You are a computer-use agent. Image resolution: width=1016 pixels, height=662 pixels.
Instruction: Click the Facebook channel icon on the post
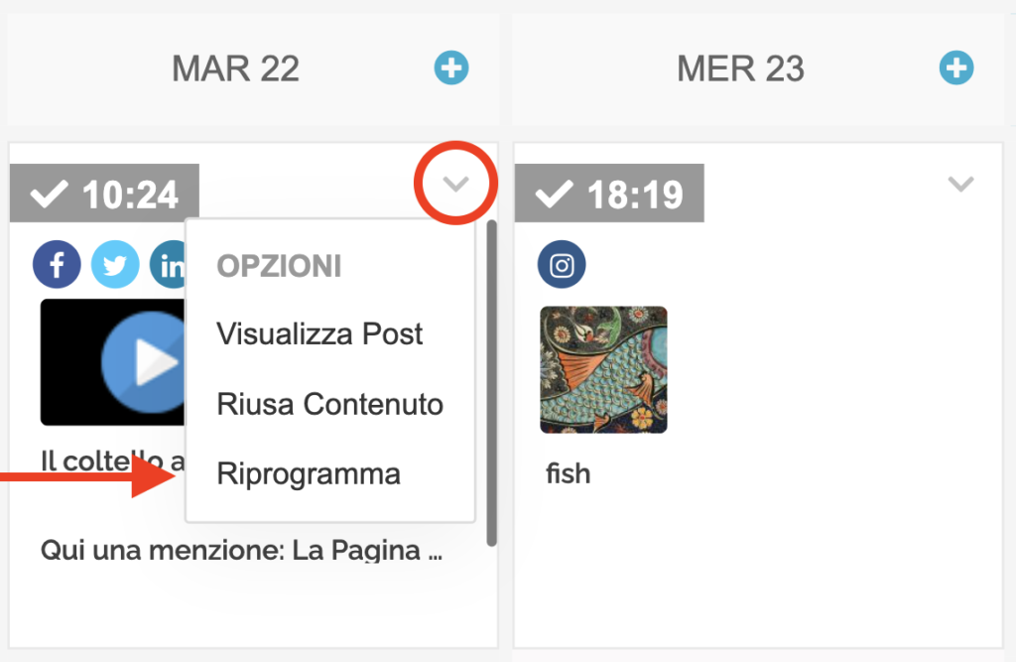click(57, 264)
